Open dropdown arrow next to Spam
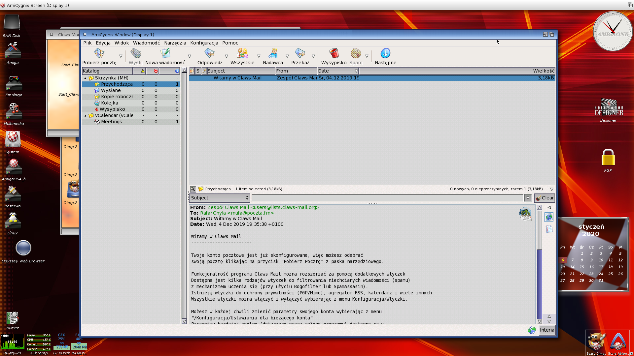634x356 pixels. tap(367, 56)
